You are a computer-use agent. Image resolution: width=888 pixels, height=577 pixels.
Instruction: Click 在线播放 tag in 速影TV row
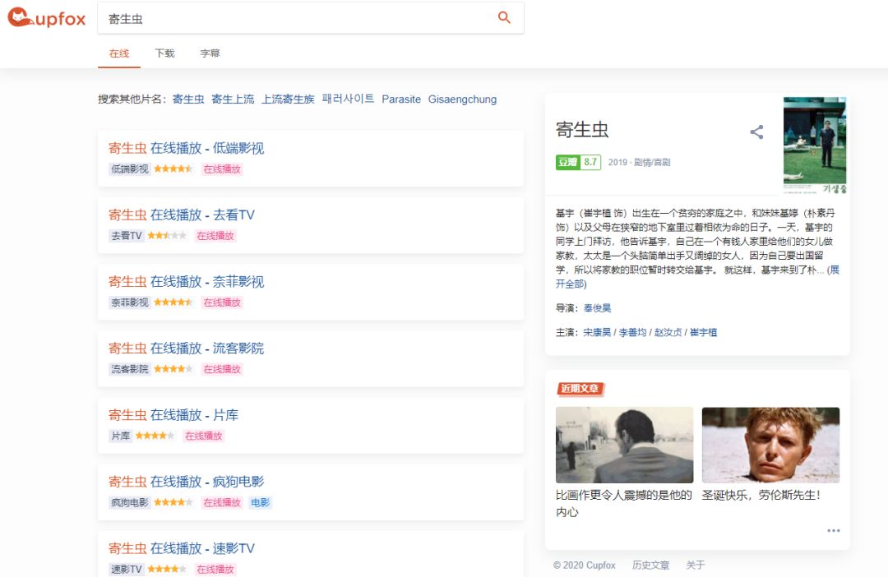(215, 569)
